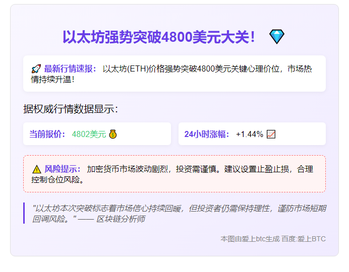This screenshot has width=349, height=272.
Task: Click the +1.44% change value
Action: [x=250, y=134]
